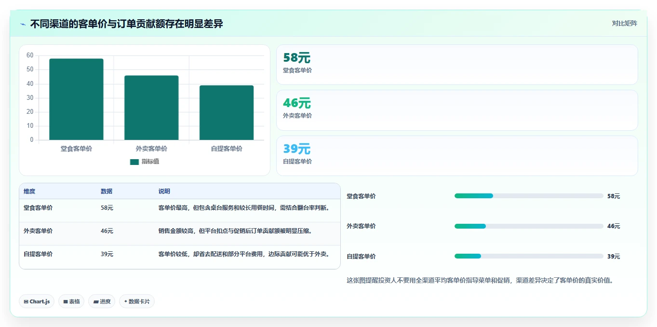Click 外卖客单价 cell in the table
This screenshot has height=327, width=657.
pyautogui.click(x=38, y=231)
